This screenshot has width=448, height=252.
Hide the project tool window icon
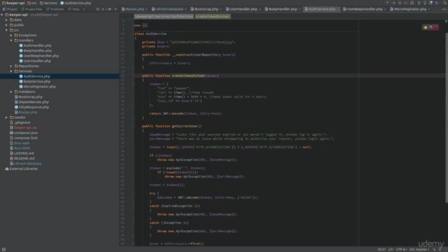pyautogui.click(x=115, y=9)
